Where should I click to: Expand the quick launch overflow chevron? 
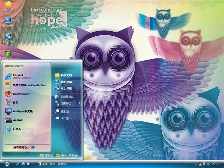coord(34,164)
